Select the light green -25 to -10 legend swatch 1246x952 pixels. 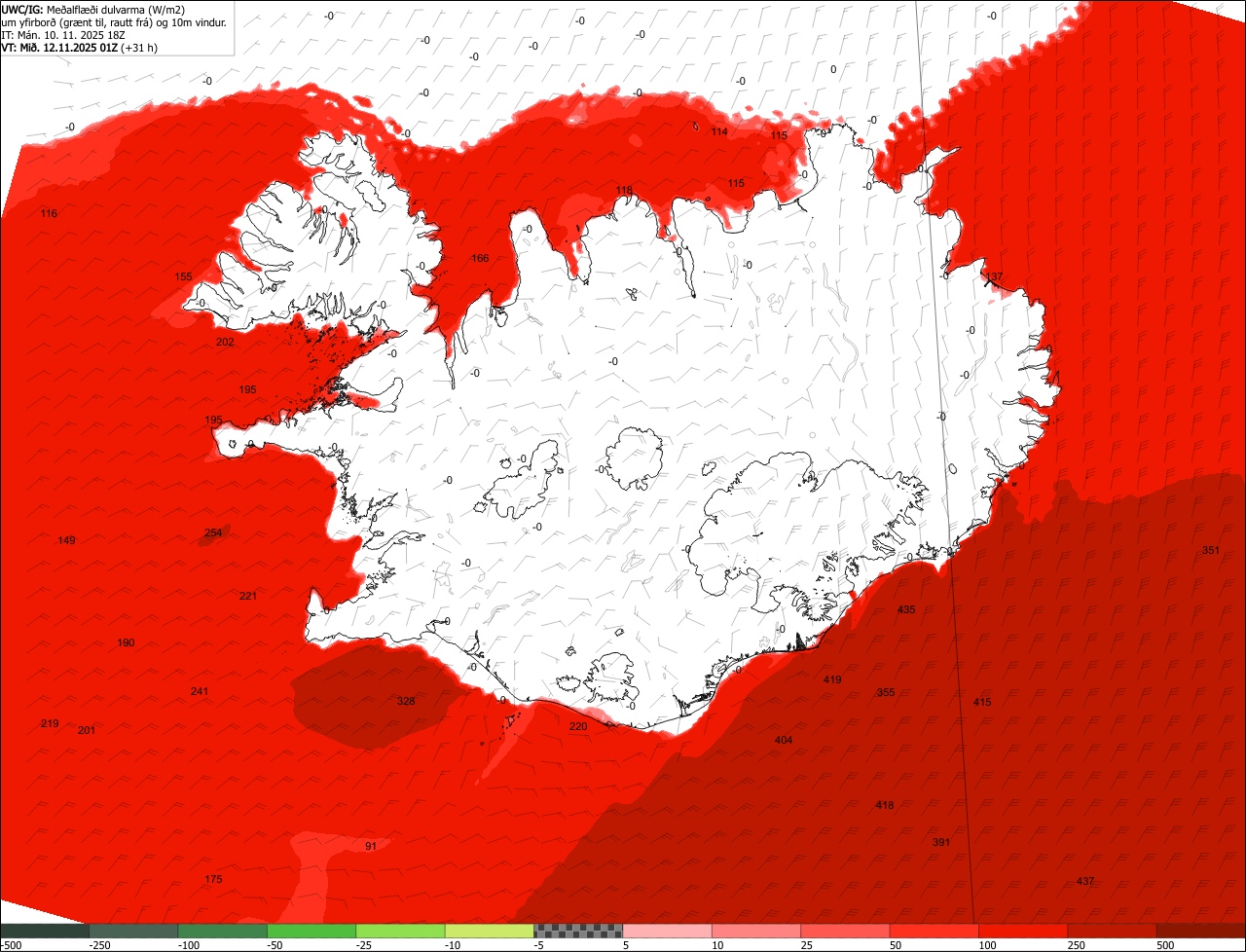[x=400, y=931]
